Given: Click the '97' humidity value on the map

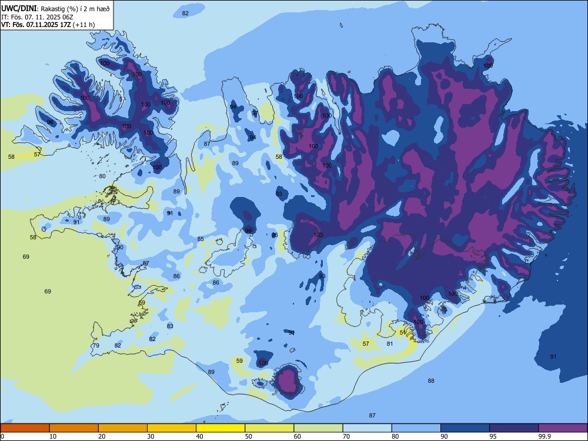Looking at the screenshot, I should pyautogui.click(x=255, y=113).
